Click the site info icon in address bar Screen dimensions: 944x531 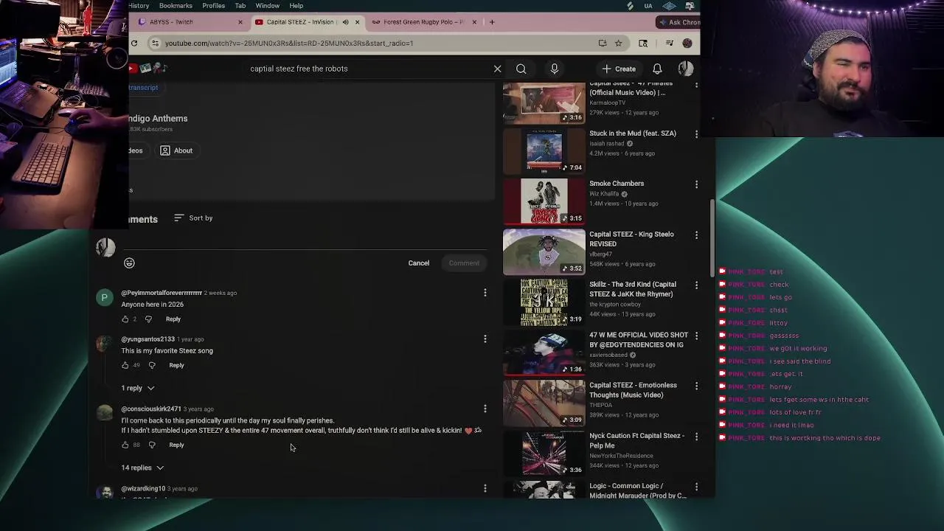(x=155, y=44)
